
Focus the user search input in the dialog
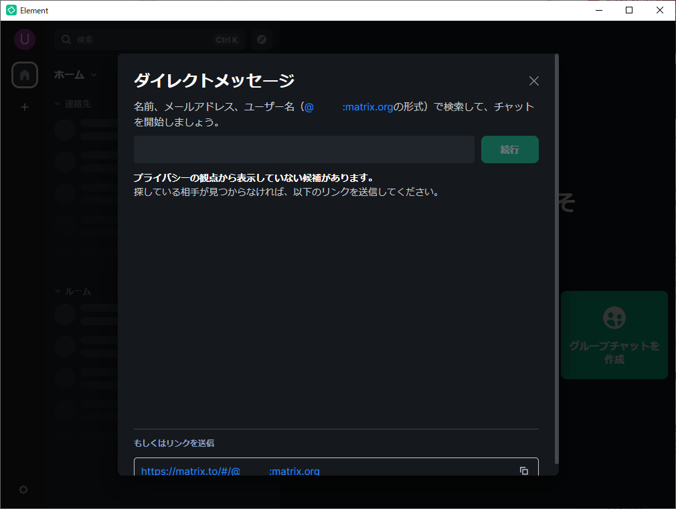coord(304,149)
